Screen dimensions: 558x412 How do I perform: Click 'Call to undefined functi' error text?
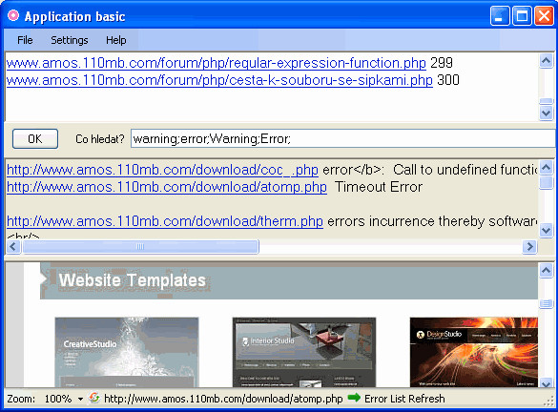(465, 170)
